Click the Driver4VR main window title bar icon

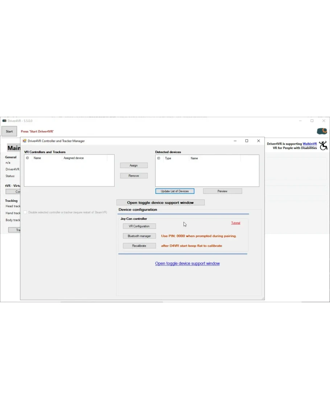pyautogui.click(x=4, y=121)
